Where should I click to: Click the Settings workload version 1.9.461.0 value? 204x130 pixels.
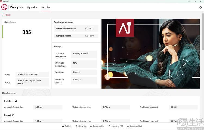84,81
